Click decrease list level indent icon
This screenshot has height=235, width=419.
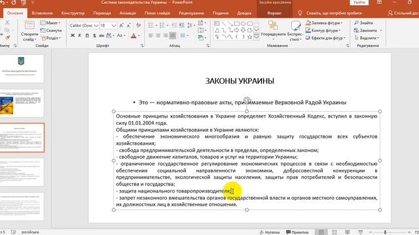click(174, 25)
